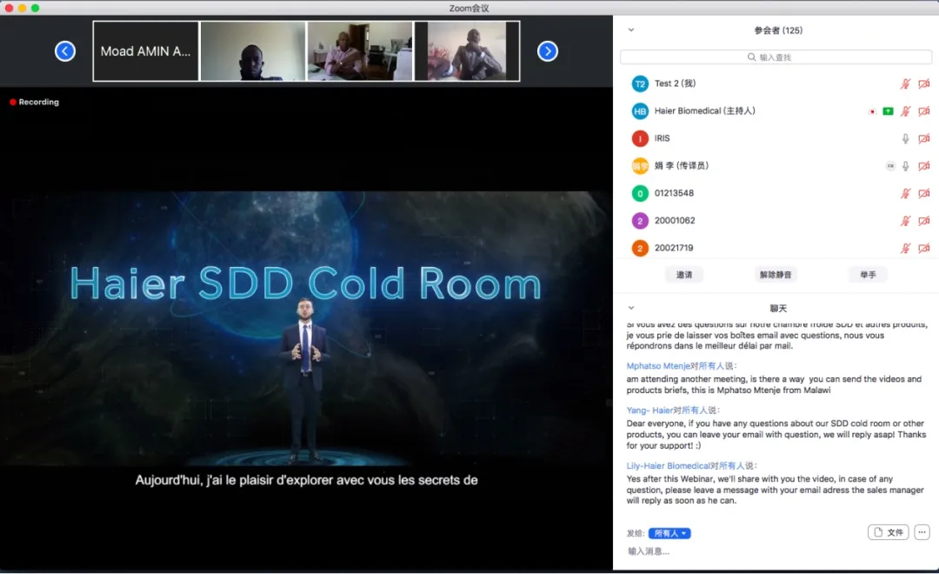
Task: Click the blue left arrow above the video thumbnails
Action: (65, 50)
